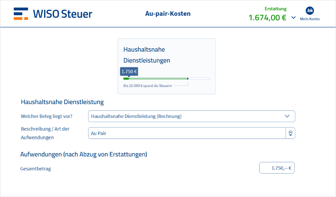The width and height of the screenshot is (336, 197).
Task: Click the Gesamtbetrag amount field
Action: [x=277, y=168]
